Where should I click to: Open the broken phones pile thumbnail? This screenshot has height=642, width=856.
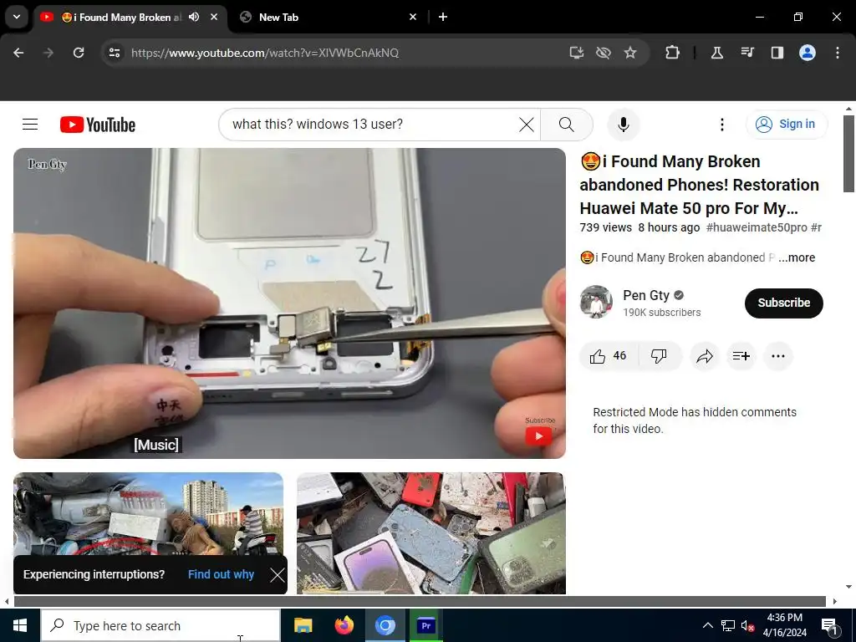pyautogui.click(x=431, y=532)
